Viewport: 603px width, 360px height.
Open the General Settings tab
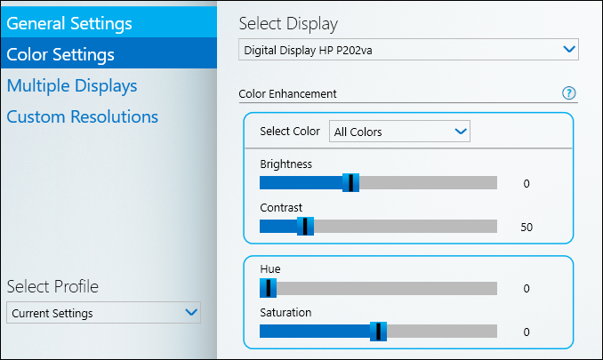click(x=69, y=23)
